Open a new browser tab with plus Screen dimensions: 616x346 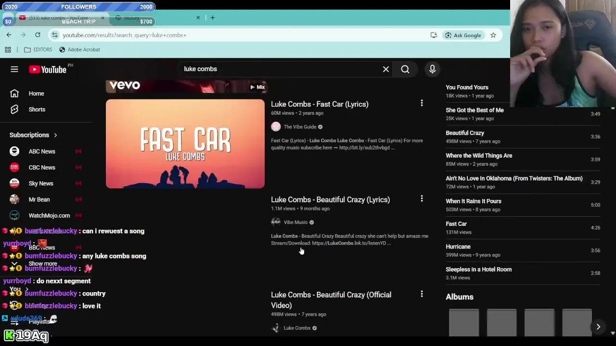pos(213,18)
